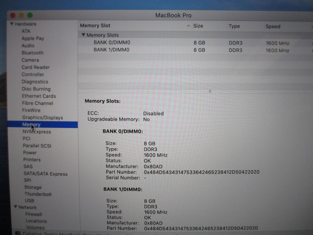
Task: Select PCI in the sidebar
Action: pyautogui.click(x=26, y=139)
